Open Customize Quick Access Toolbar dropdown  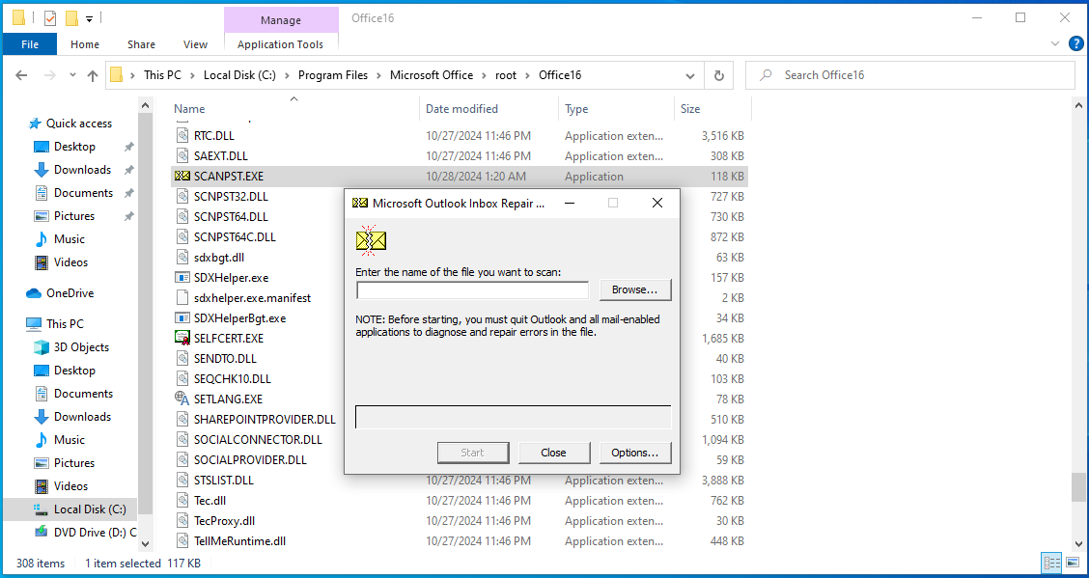tap(89, 18)
